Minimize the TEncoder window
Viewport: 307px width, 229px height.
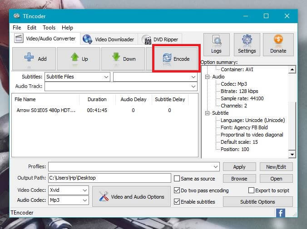click(x=246, y=16)
